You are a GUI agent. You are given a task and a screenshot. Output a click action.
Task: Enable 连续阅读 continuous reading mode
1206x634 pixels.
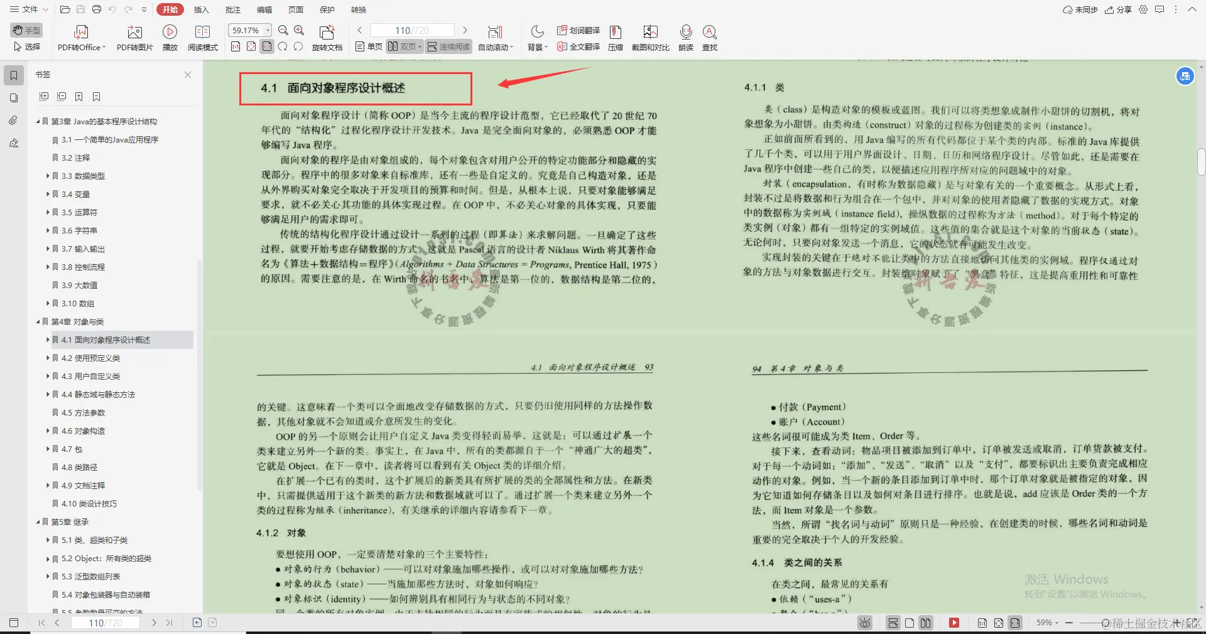pos(448,46)
